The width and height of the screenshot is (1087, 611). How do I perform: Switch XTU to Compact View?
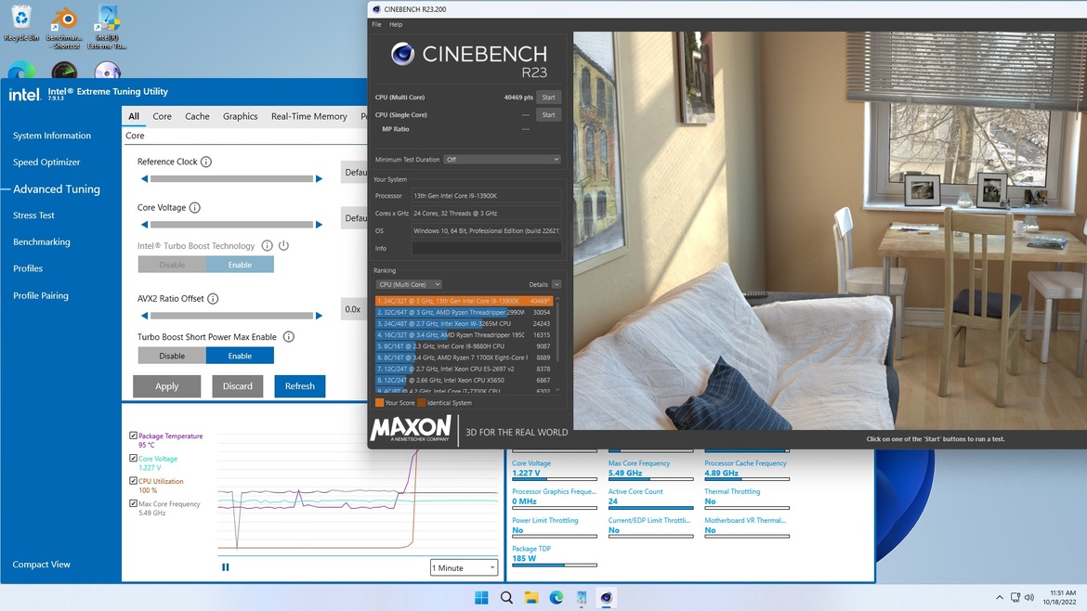coord(42,564)
